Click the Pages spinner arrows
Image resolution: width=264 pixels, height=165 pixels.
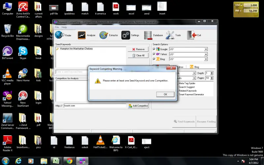tap(212, 78)
